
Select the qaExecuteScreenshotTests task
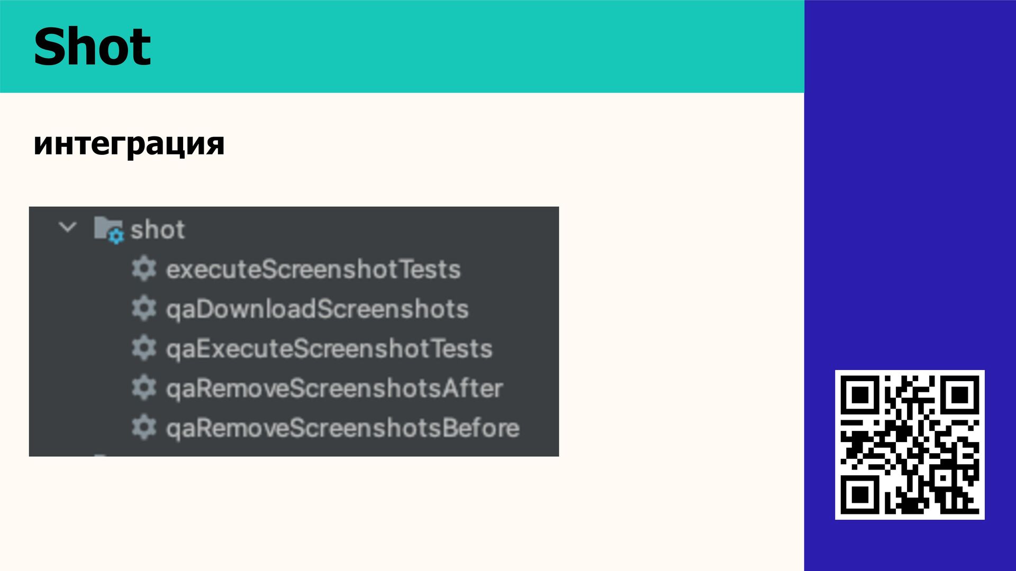tap(329, 349)
